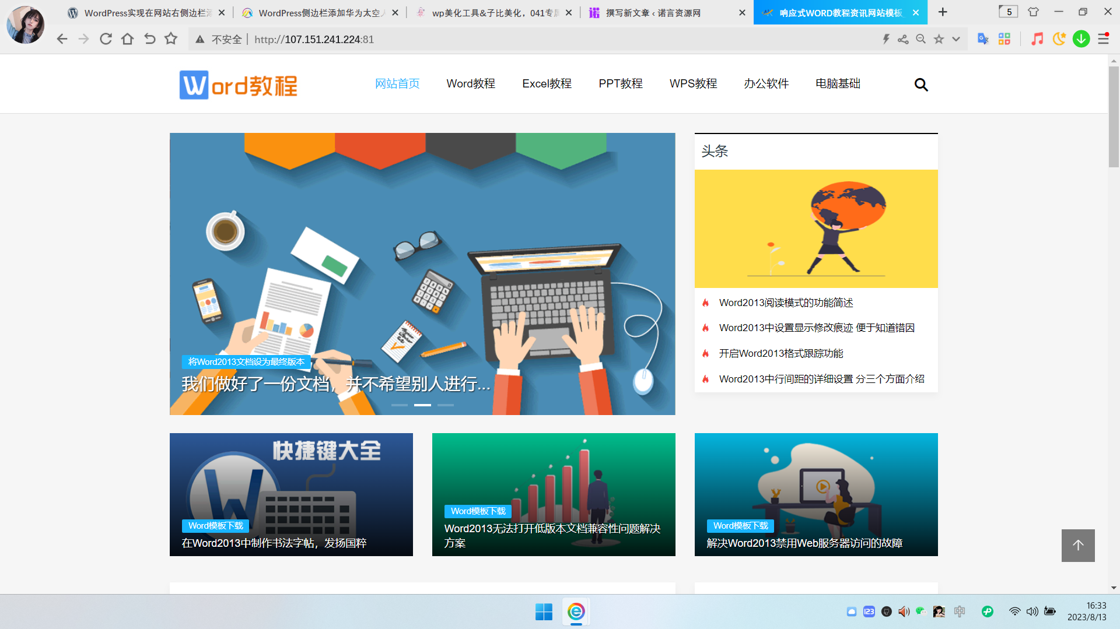Open 网站首页 navigation item
This screenshot has height=629, width=1120.
click(397, 83)
